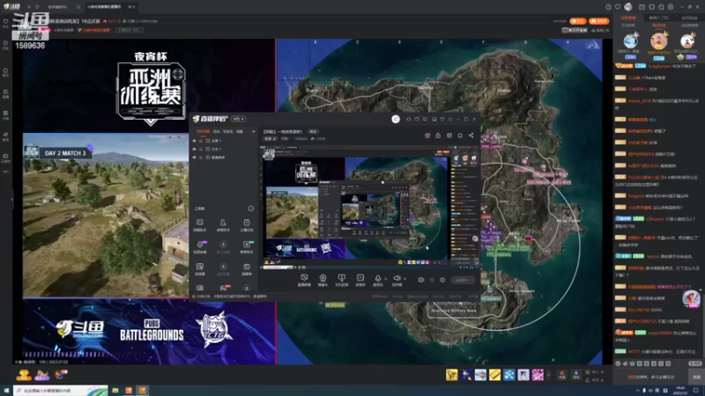Lock the third source layer in the companion window

click(x=201, y=158)
